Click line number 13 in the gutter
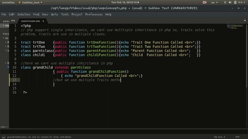 14,80
